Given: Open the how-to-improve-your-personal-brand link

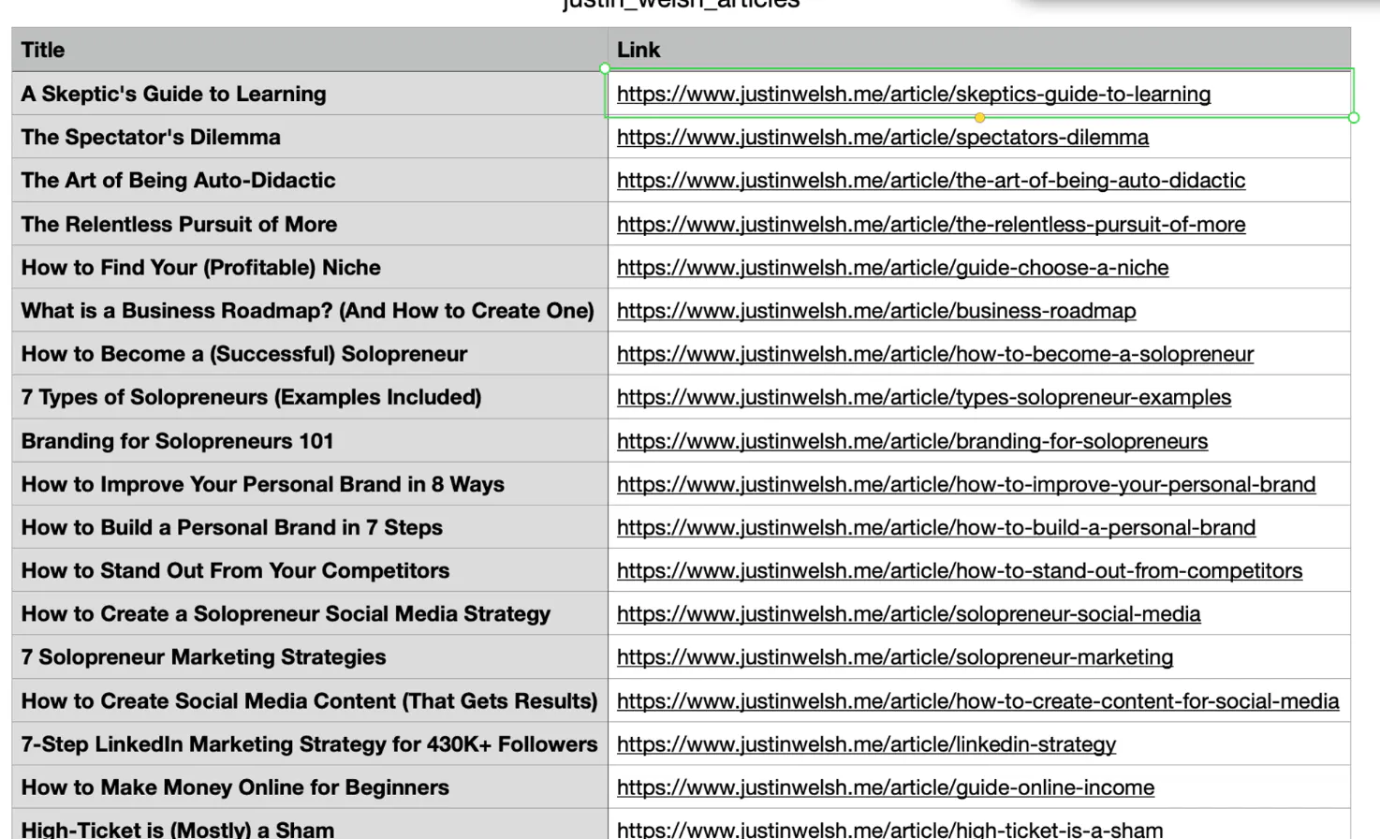Looking at the screenshot, I should 966,484.
